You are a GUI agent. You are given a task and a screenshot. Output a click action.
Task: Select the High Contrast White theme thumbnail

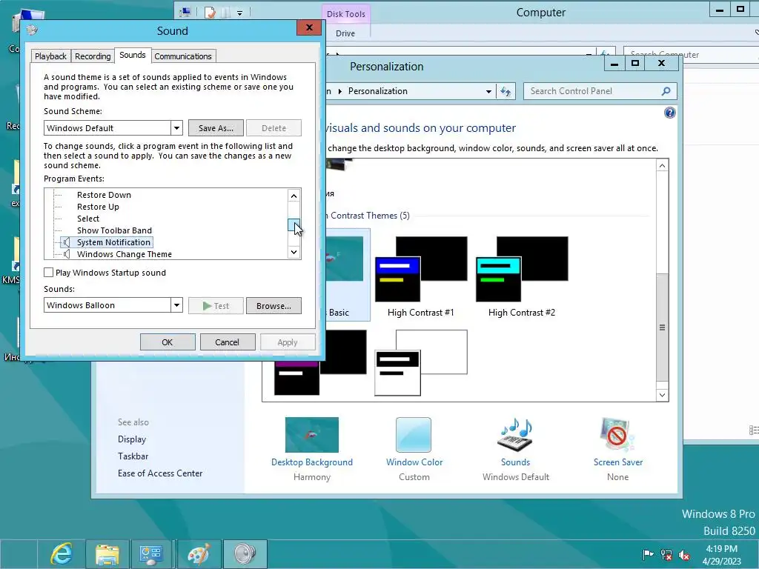click(x=421, y=363)
